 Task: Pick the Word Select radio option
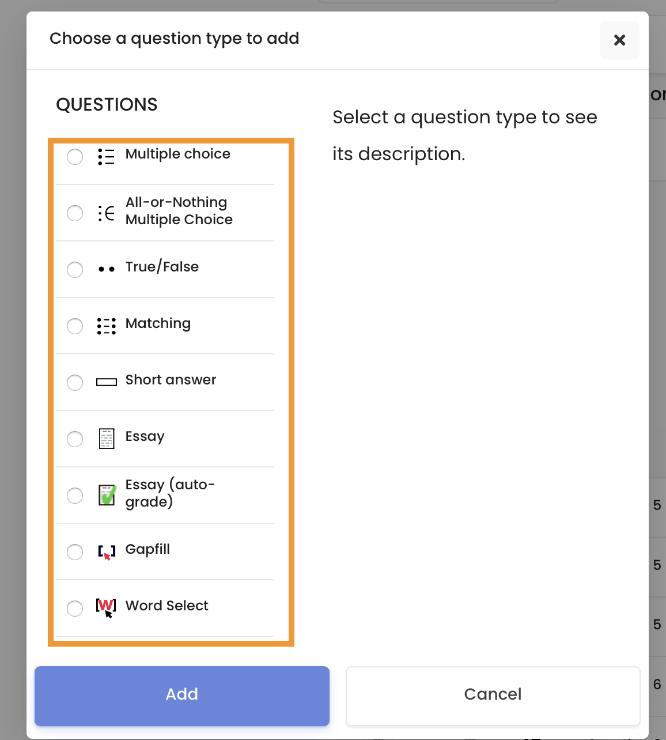pos(75,609)
